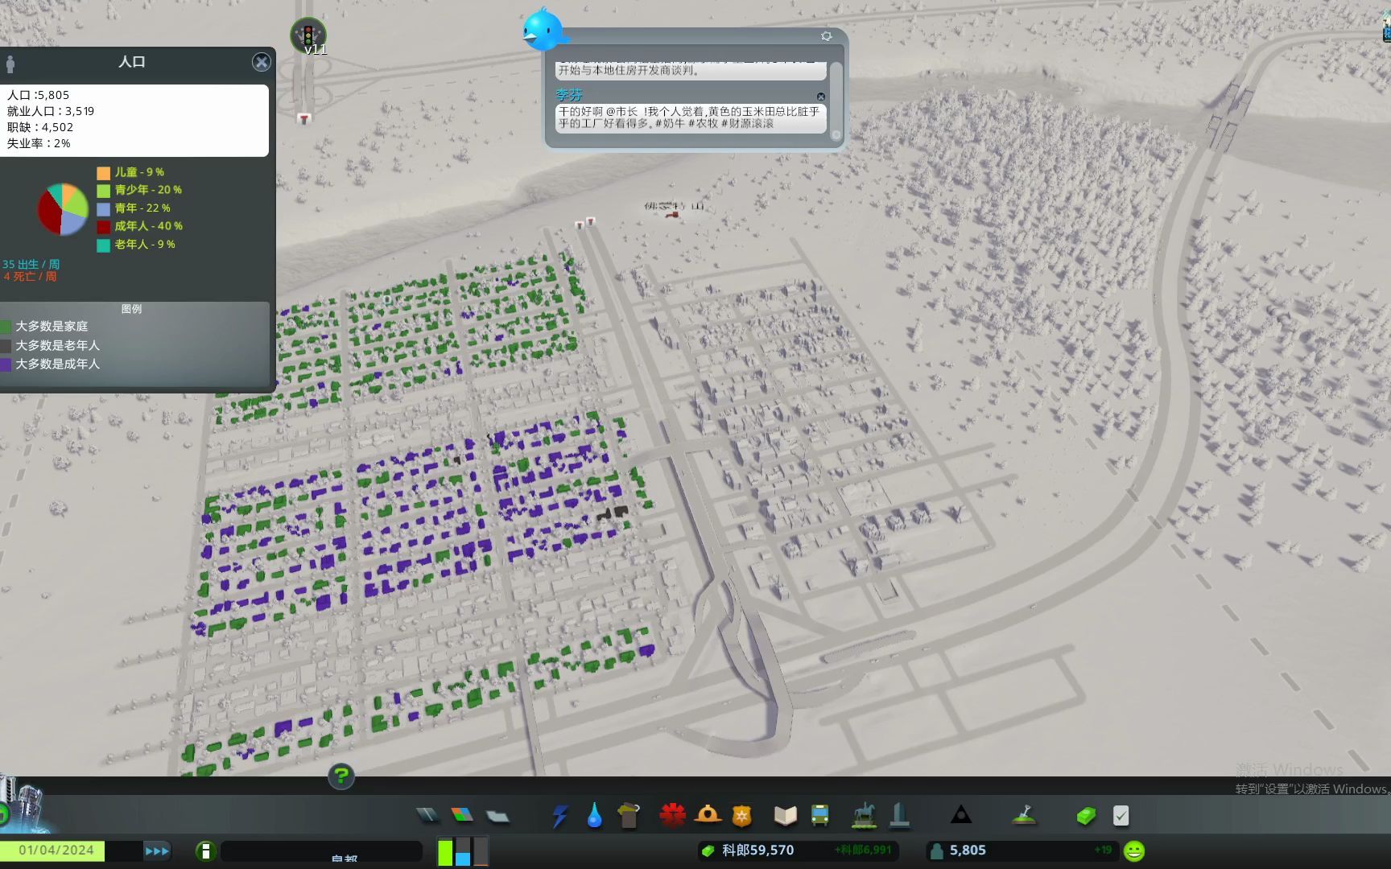Click the 李芬 chirper name link

tap(569, 95)
